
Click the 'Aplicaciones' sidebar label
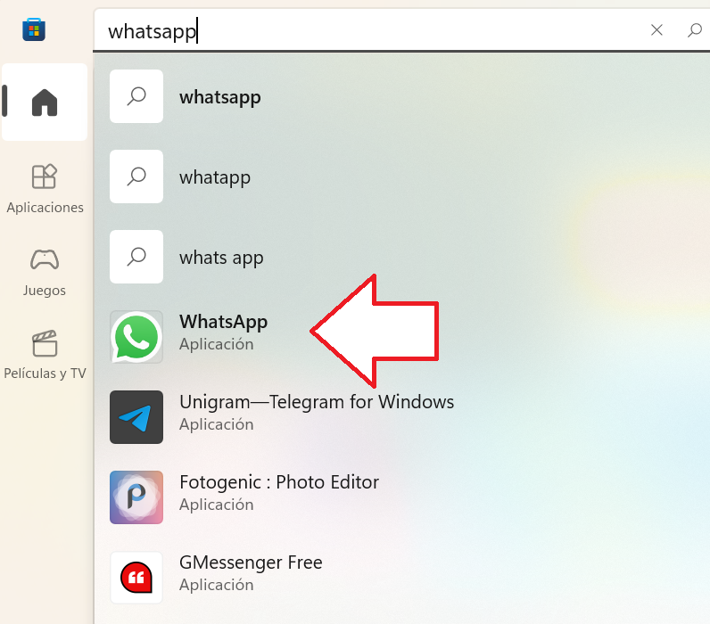(x=45, y=207)
